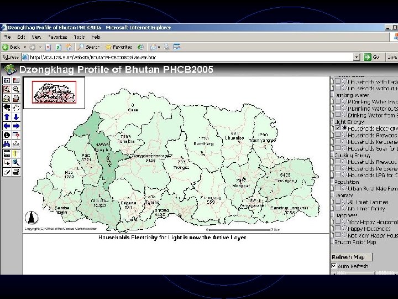Pan the map north with up arrow

tap(7, 117)
